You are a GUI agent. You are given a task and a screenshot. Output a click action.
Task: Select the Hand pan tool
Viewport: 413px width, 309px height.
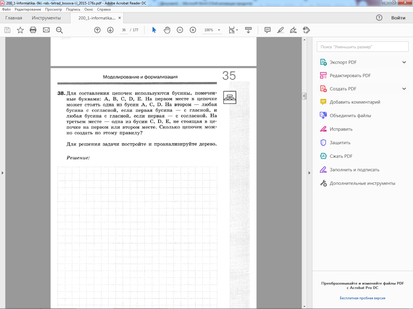click(167, 30)
